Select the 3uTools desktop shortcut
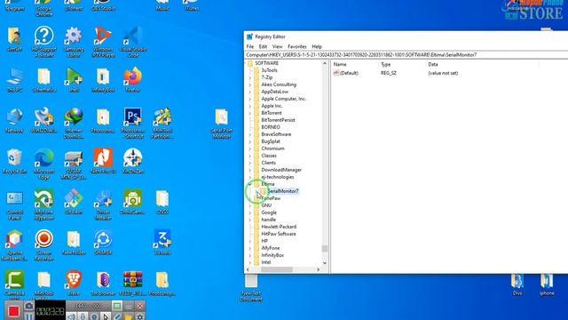568x320 pixels. pyautogui.click(x=162, y=242)
